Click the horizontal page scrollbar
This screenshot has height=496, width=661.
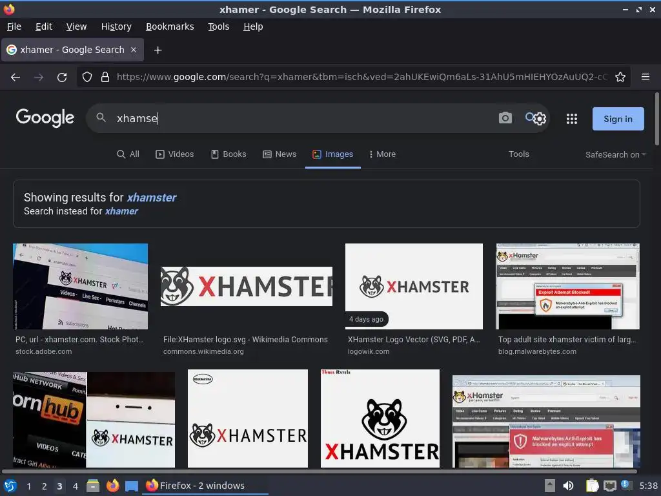[x=319, y=471]
